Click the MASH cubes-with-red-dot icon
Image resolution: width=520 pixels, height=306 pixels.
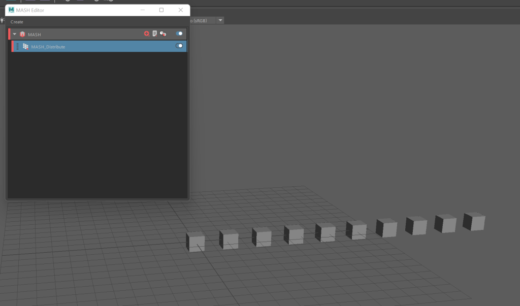(163, 33)
